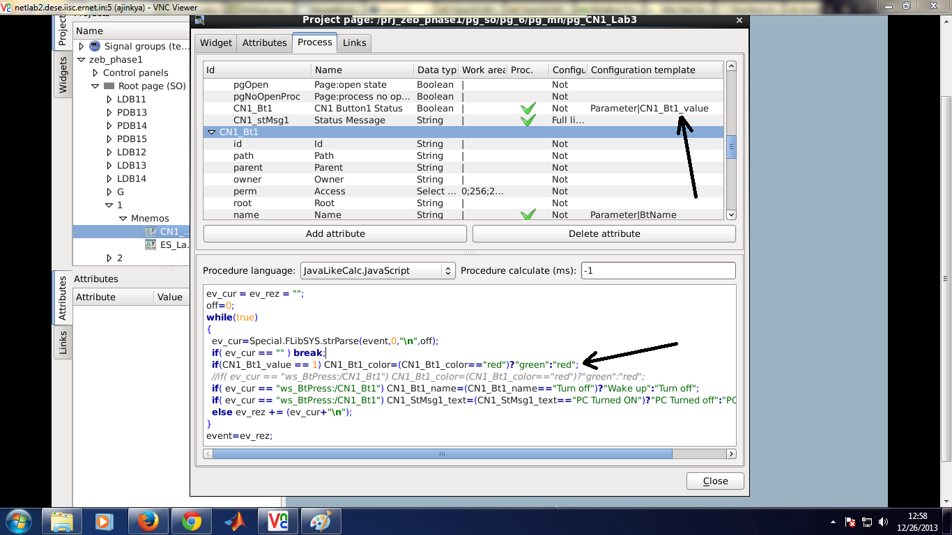Switch to the Attributes tab in dialog
The width and height of the screenshot is (952, 535).
click(264, 42)
